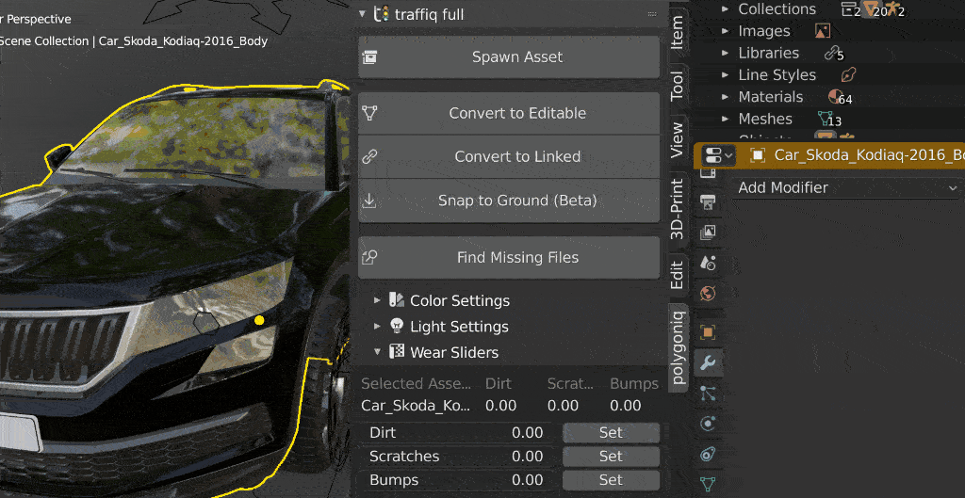Click the Meshes label in outliner
Screen dimensions: 965x498
click(x=765, y=119)
